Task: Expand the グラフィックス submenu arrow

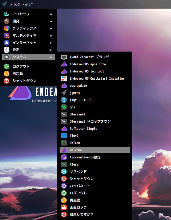Action: pyautogui.click(x=51, y=28)
